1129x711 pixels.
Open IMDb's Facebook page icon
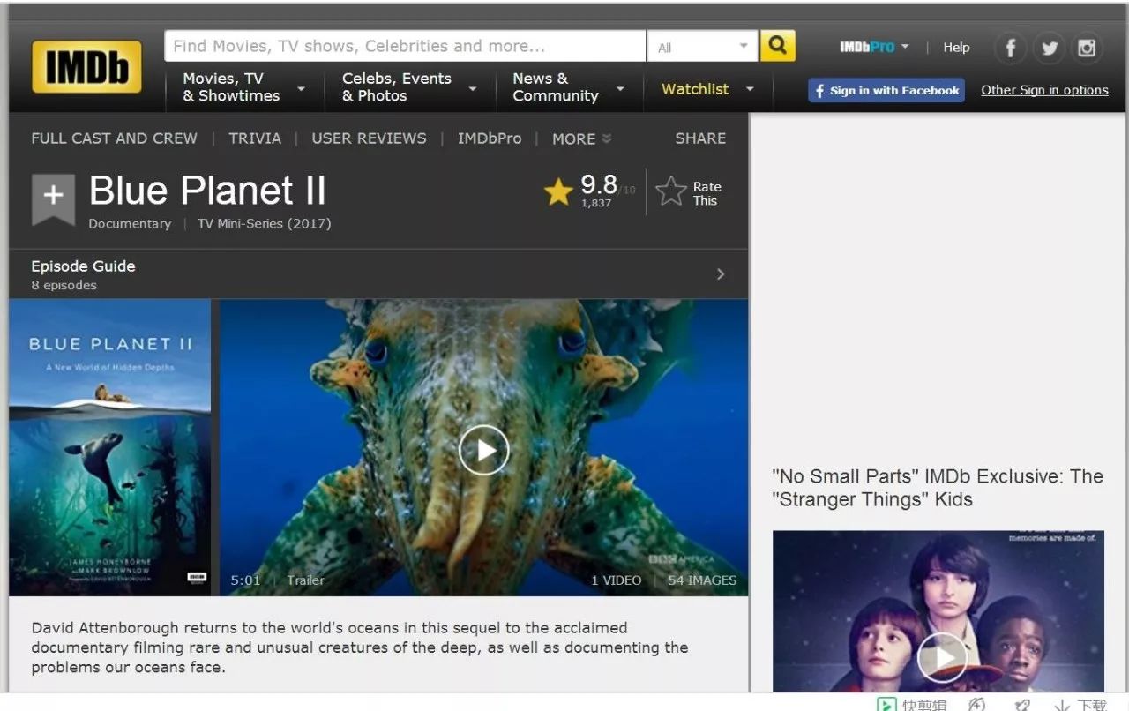1011,48
